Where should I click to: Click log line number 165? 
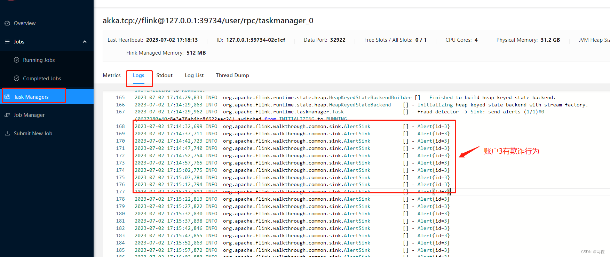tap(120, 98)
